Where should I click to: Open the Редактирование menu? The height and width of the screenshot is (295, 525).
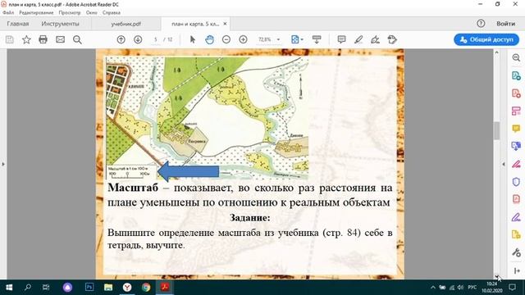click(36, 13)
